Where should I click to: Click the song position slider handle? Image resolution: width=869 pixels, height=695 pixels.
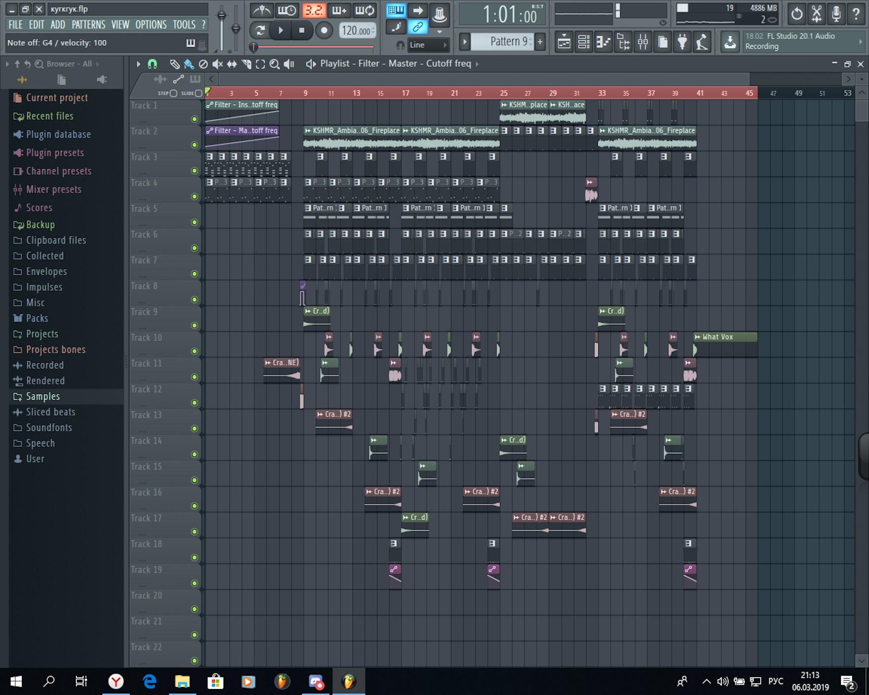pos(253,47)
